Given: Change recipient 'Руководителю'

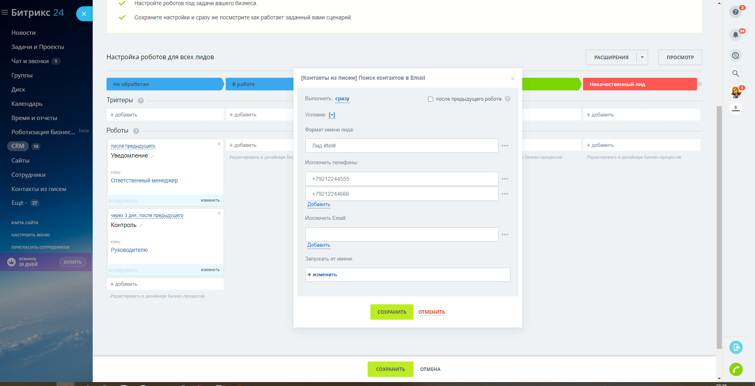Looking at the screenshot, I should [x=129, y=250].
